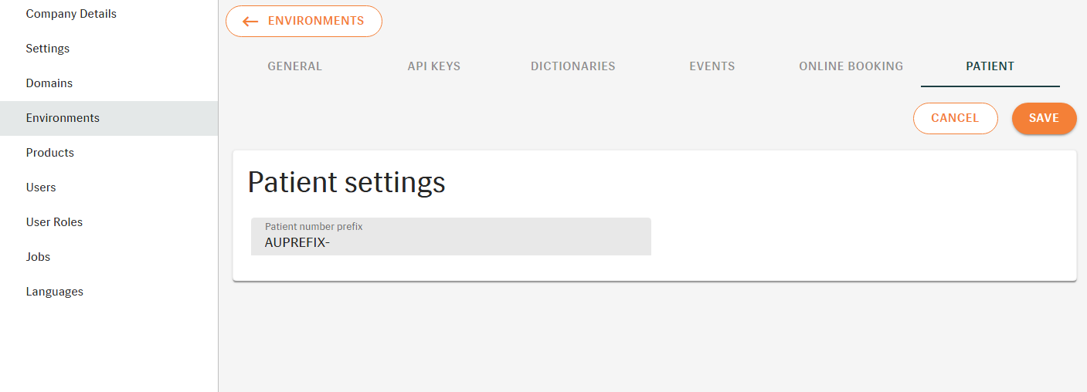Click the back arrow icon beside Environments

[250, 22]
